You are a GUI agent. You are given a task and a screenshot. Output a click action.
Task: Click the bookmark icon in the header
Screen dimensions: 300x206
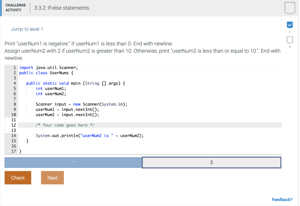click(289, 8)
